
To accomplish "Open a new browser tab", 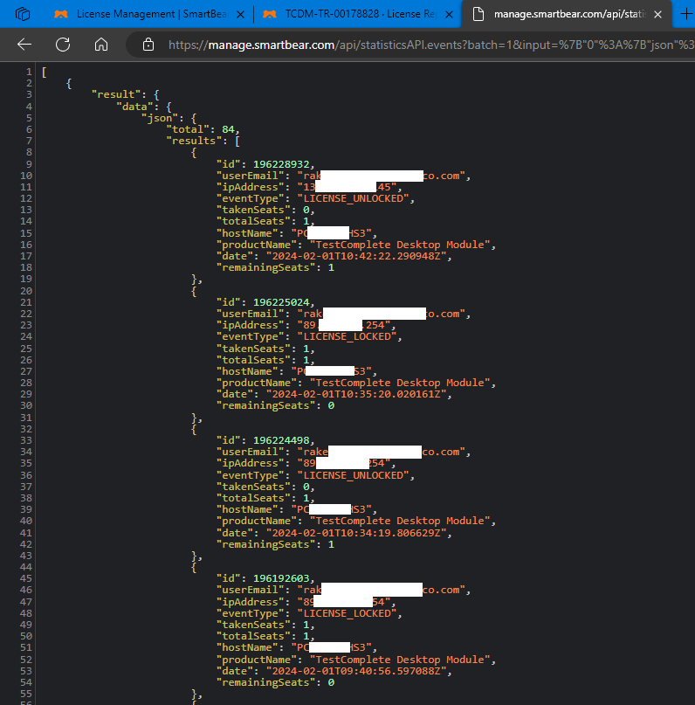I will point(685,15).
